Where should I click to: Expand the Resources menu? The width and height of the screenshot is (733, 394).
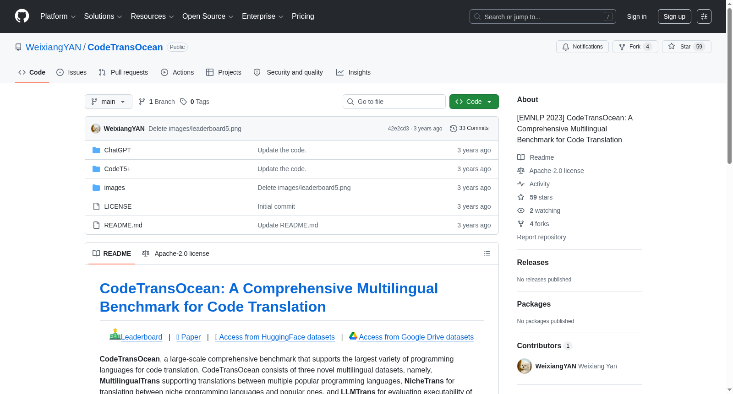click(152, 16)
